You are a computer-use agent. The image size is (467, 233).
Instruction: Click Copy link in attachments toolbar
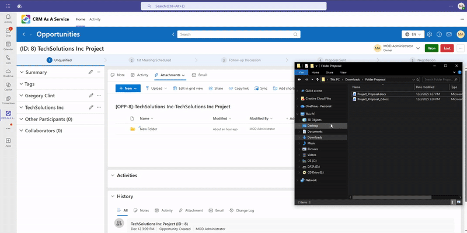239,89
